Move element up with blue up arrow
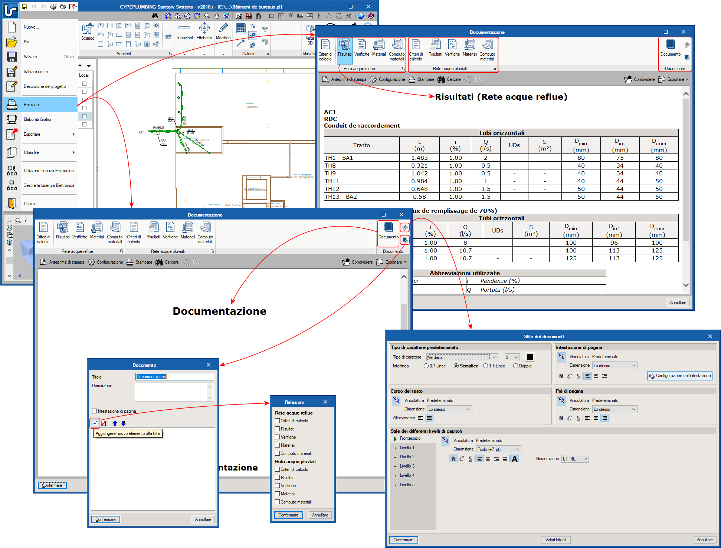721x548 pixels. 115,423
